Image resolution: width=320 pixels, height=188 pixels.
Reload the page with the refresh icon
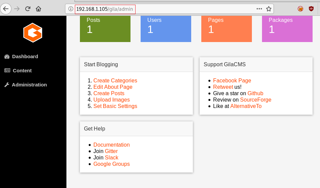[x=28, y=9]
